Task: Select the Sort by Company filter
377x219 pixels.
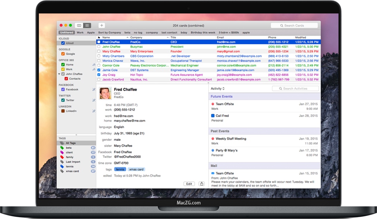Action: point(109,33)
